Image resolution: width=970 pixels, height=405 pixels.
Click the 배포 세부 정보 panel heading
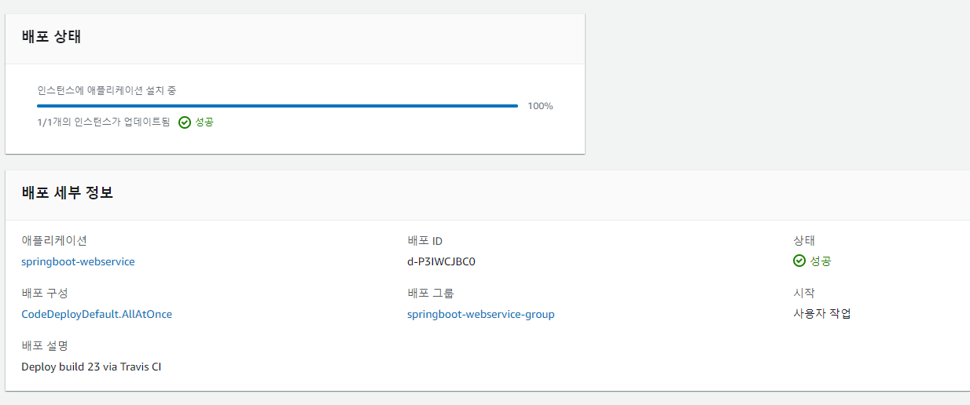[68, 193]
